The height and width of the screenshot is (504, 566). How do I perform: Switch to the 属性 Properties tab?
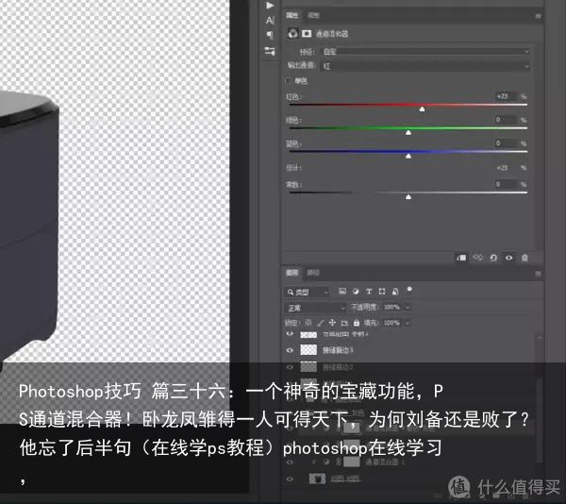[x=292, y=15]
